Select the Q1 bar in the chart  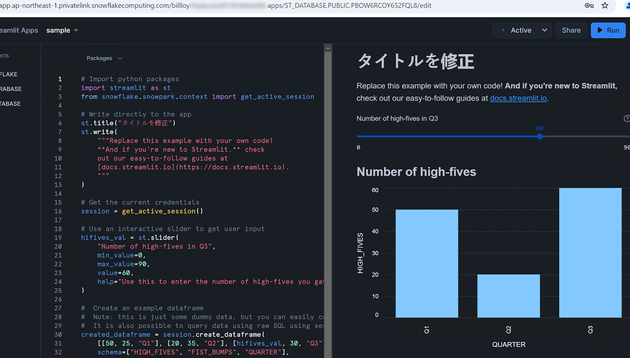click(427, 263)
